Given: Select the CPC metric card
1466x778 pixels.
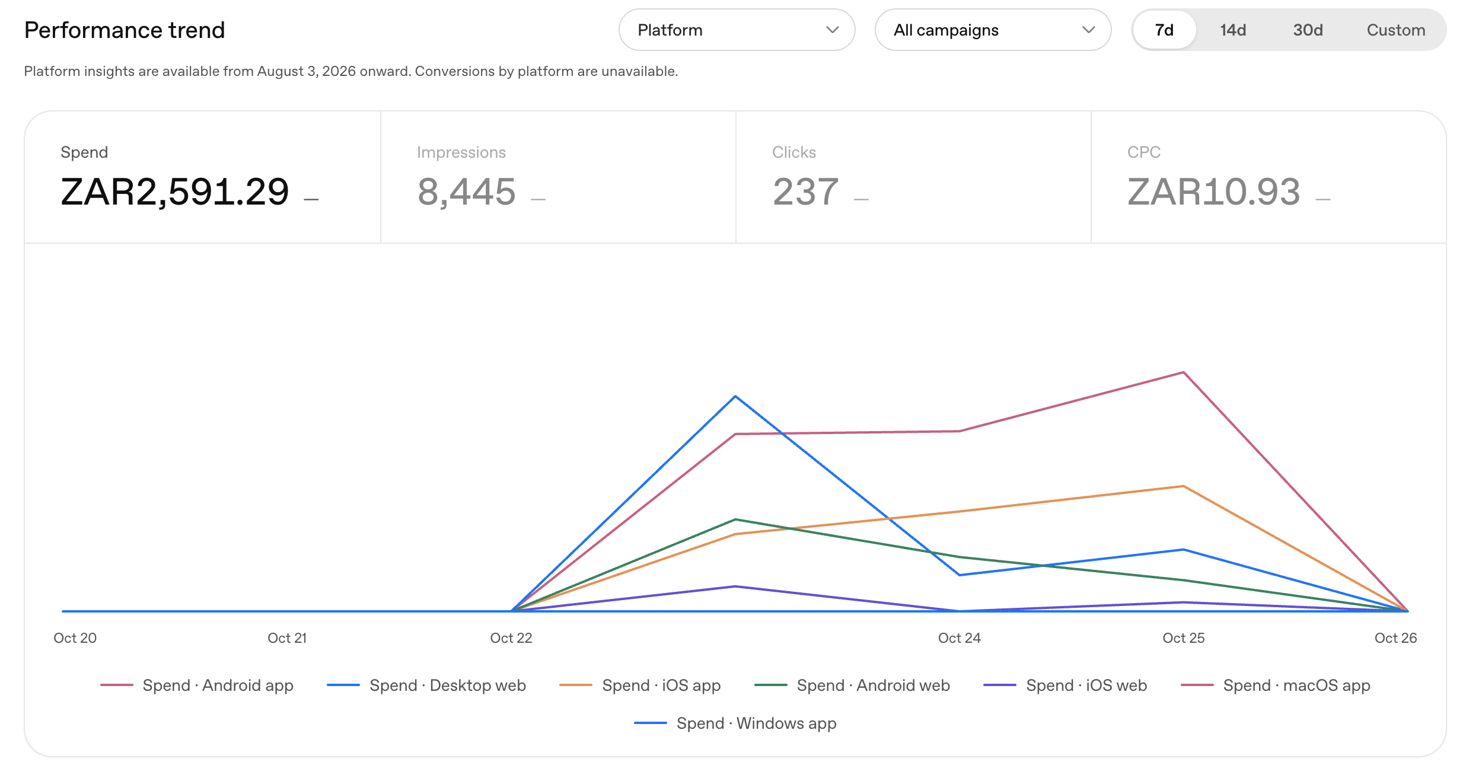Looking at the screenshot, I should 1269,177.
